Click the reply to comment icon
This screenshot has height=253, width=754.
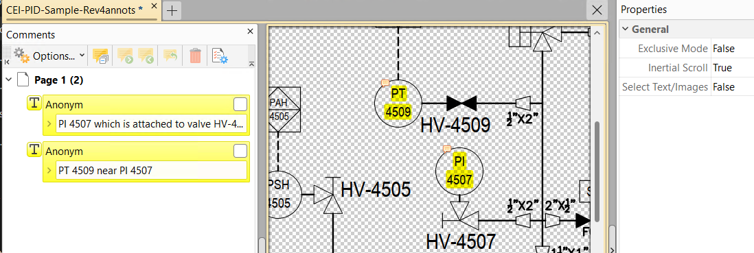pos(171,56)
